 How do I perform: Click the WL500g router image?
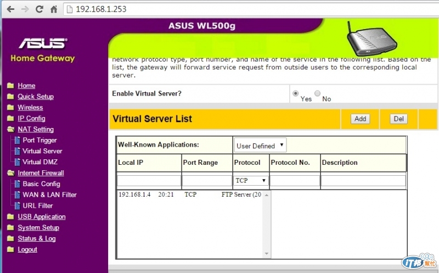click(x=371, y=38)
